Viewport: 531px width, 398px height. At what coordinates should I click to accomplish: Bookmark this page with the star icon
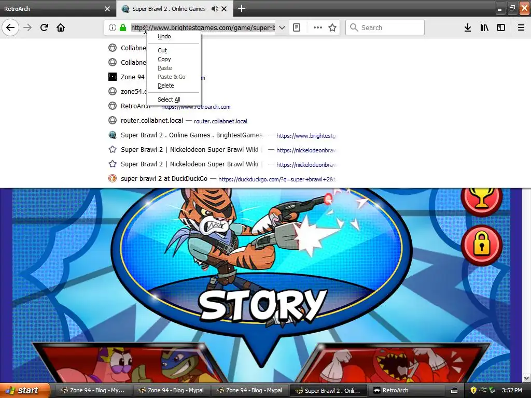pos(332,27)
